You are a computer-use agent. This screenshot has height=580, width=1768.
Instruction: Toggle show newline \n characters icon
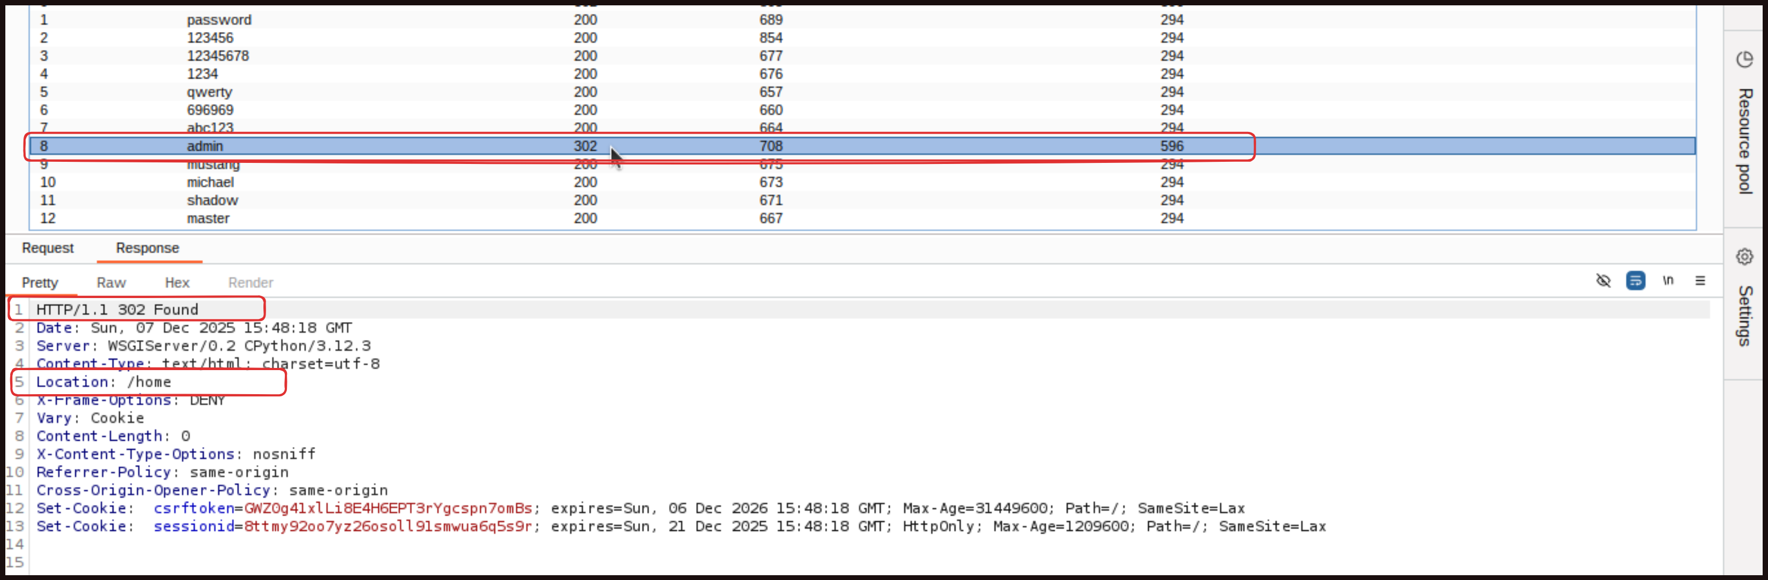click(1668, 281)
